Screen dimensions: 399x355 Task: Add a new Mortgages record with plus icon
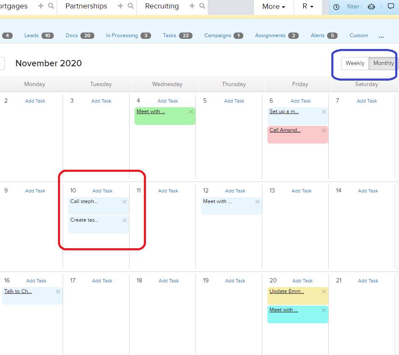(x=41, y=6)
